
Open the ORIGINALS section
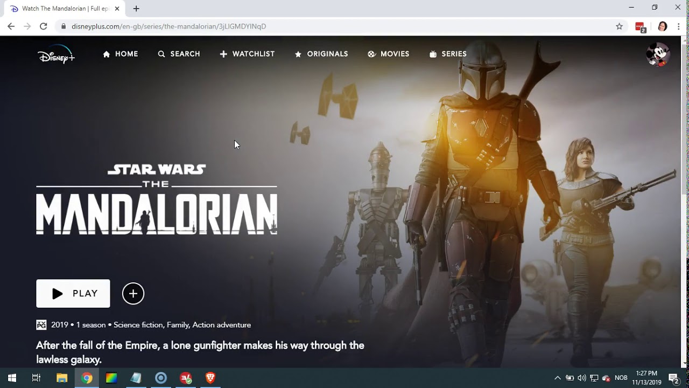click(321, 54)
